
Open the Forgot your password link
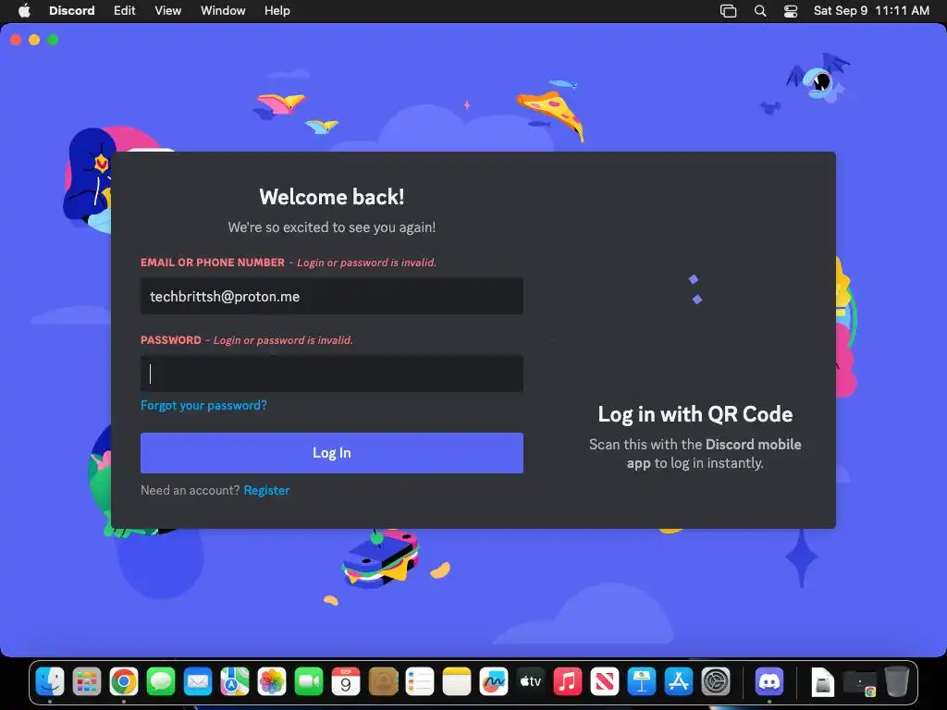click(203, 405)
